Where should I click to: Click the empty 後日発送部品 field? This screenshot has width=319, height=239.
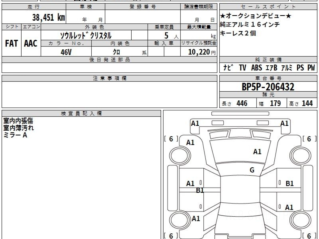pos(110,68)
